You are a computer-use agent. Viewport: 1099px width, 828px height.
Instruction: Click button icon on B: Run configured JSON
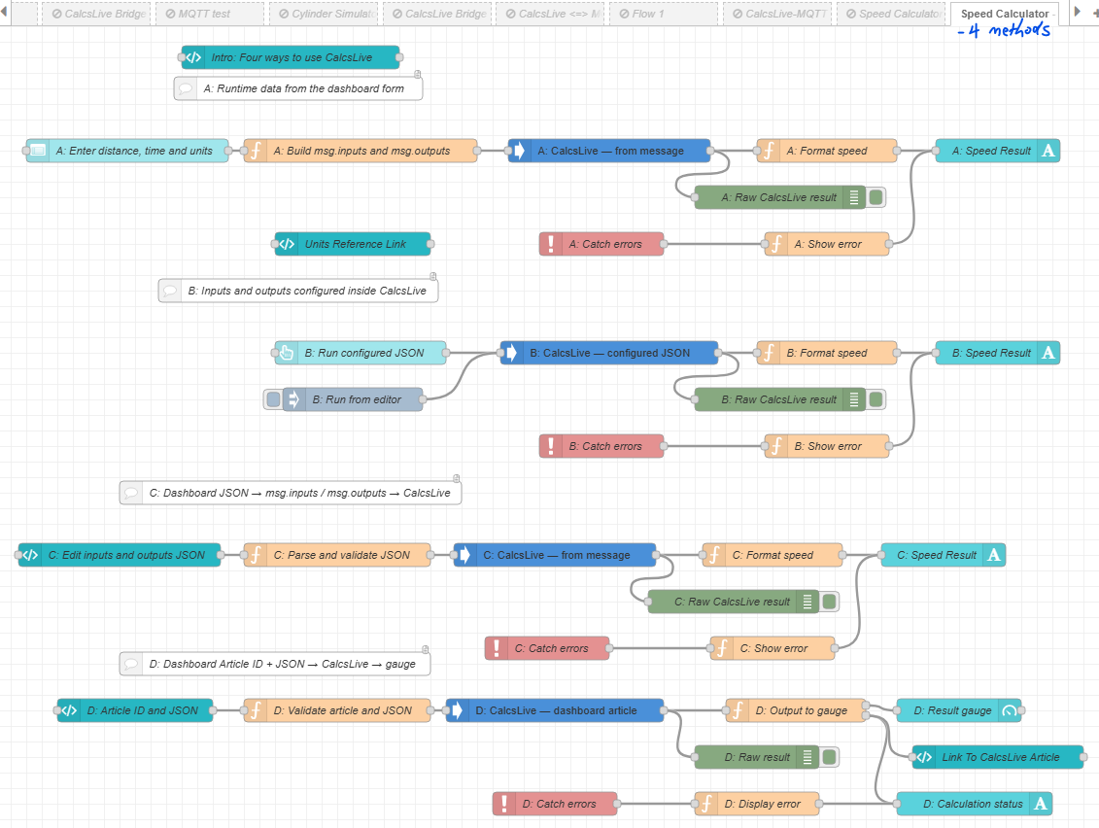click(287, 354)
